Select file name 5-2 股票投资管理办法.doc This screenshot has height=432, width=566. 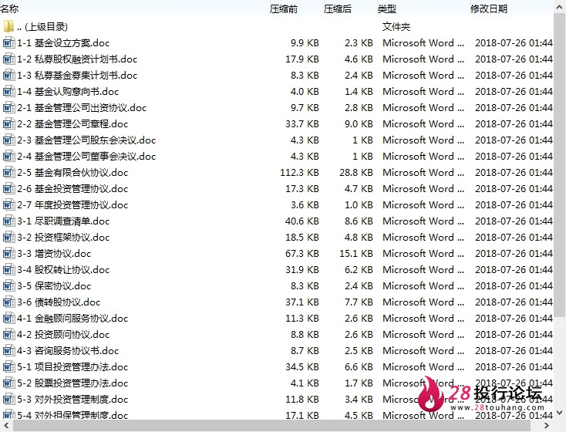tap(72, 383)
